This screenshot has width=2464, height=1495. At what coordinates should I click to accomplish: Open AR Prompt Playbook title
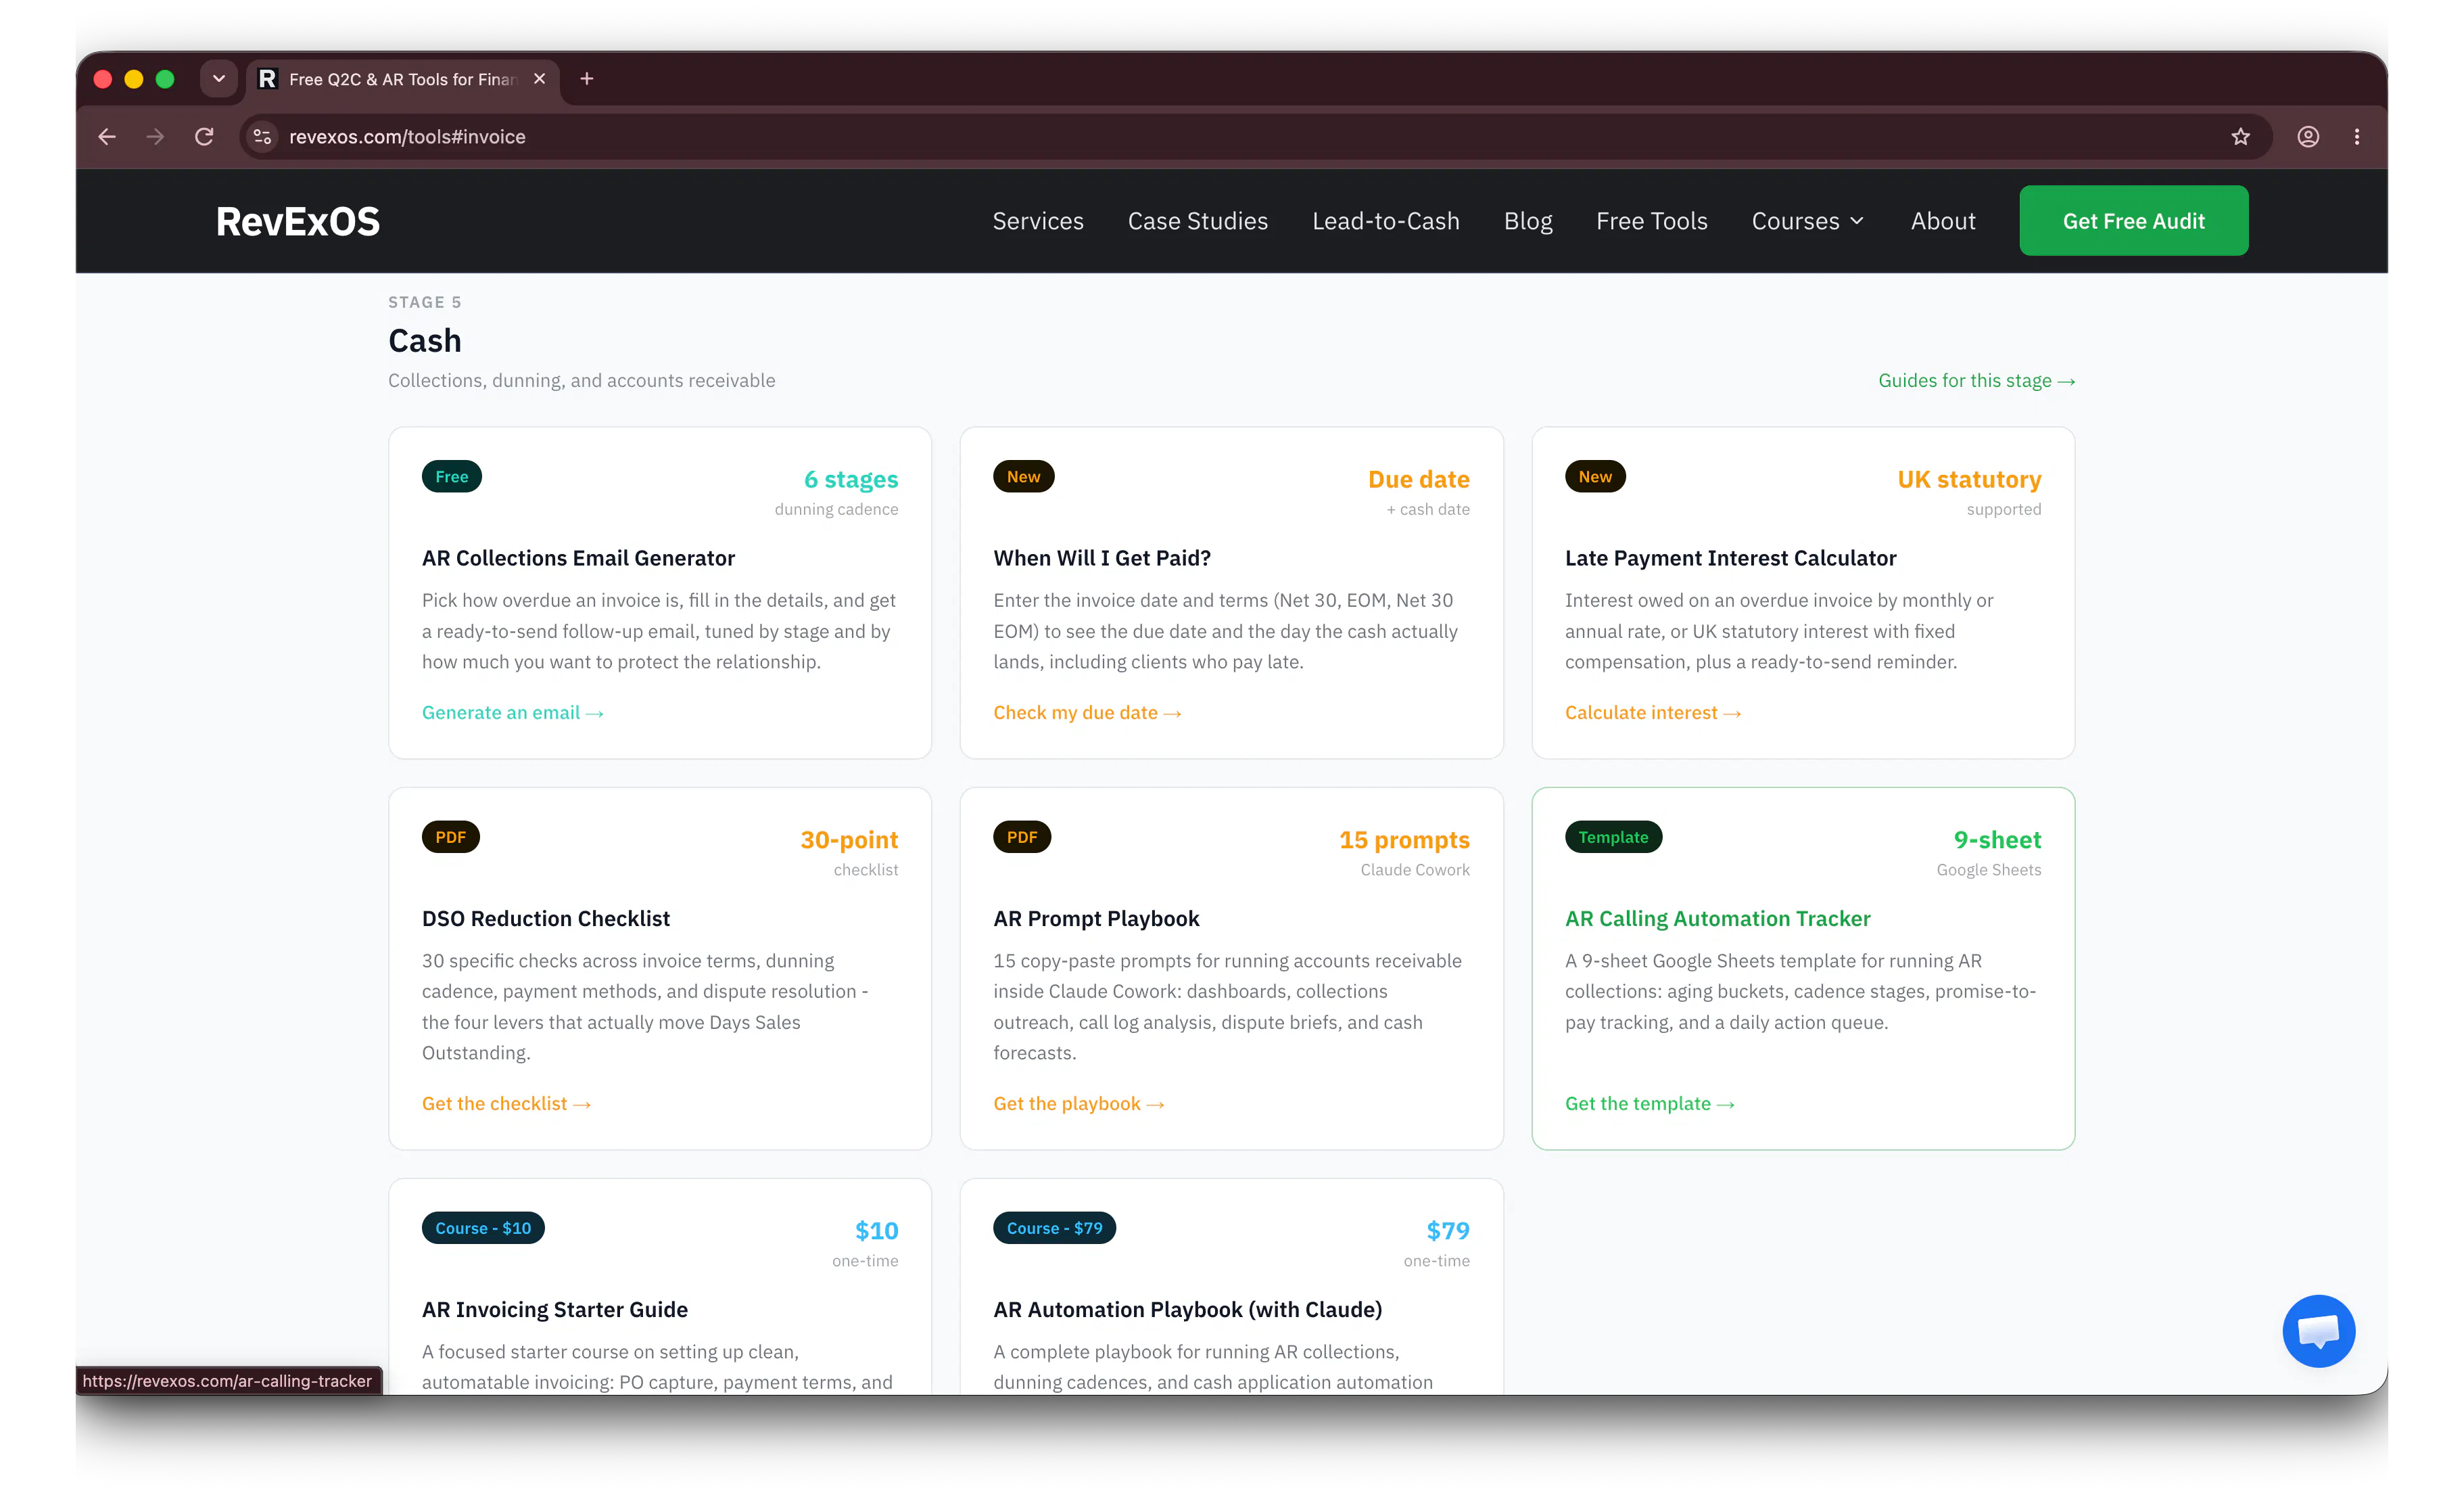1096,919
